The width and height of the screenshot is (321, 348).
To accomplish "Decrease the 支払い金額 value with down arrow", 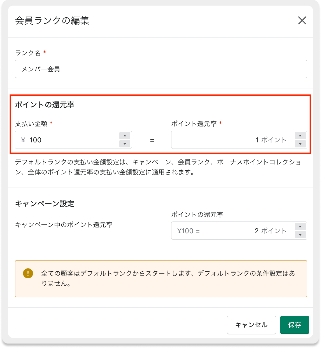I will 125,144.
